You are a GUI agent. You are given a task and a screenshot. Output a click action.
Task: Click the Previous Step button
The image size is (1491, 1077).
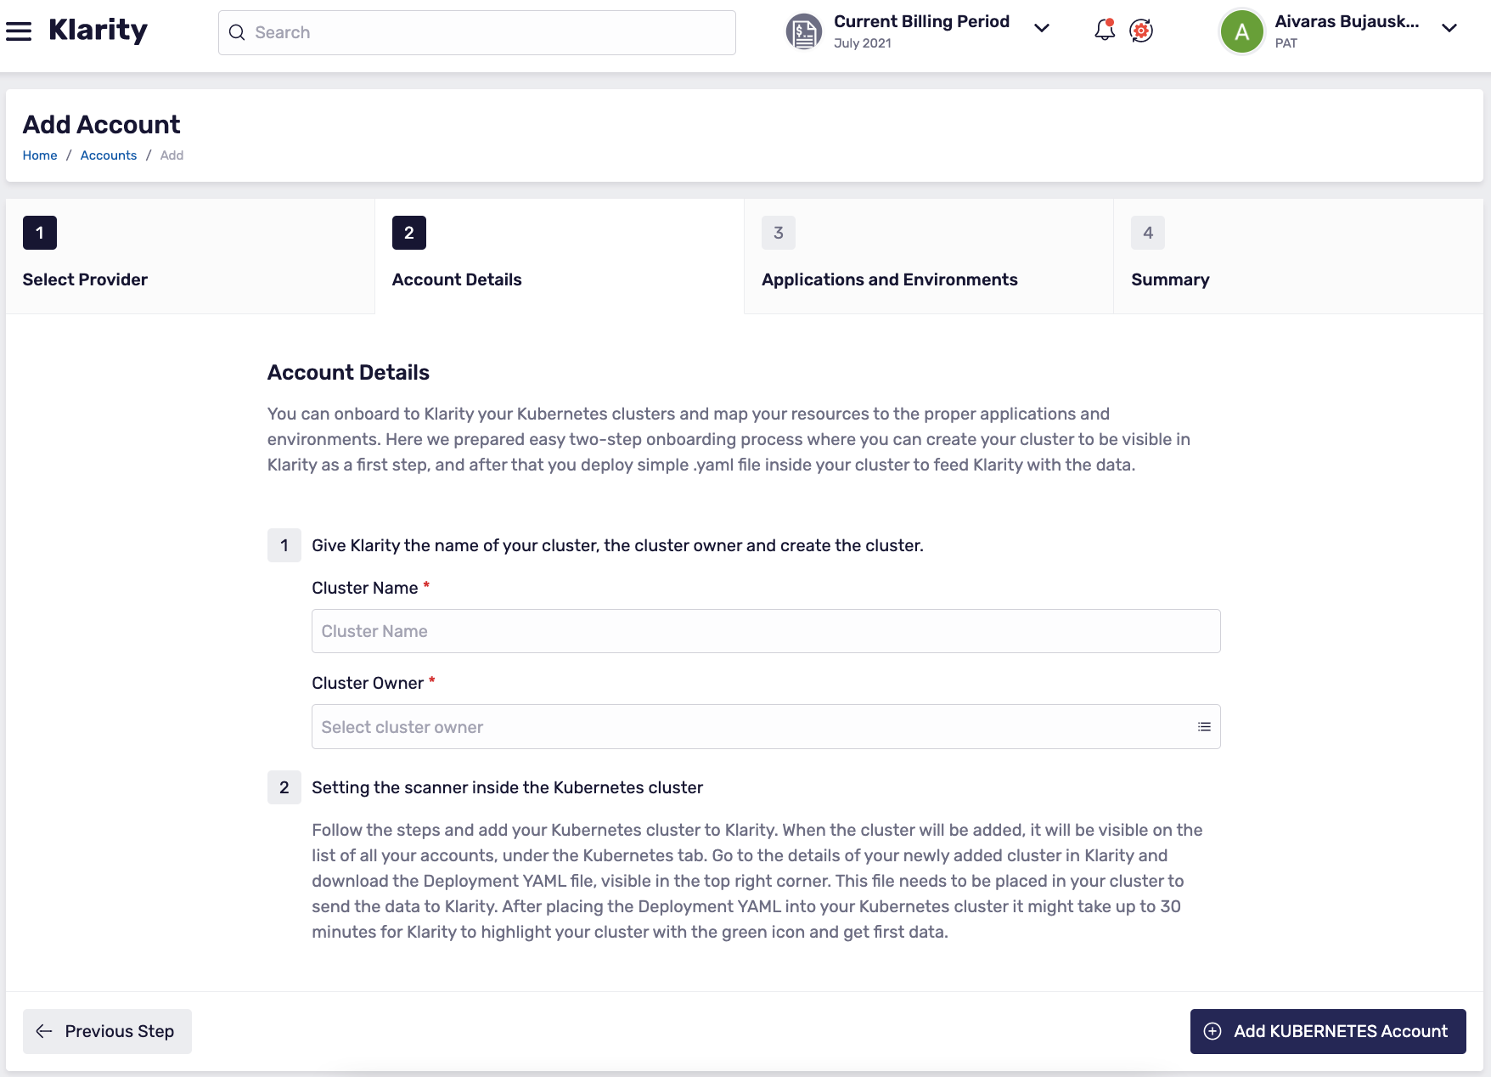point(107,1031)
